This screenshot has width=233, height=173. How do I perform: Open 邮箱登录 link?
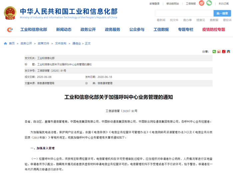154,4
